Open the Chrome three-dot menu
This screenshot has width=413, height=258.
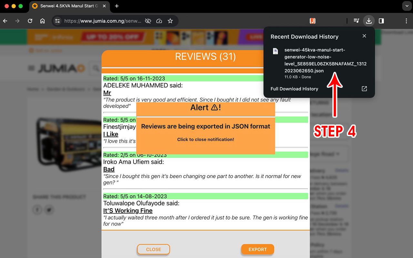click(x=406, y=21)
